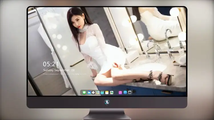Open the blue App Store icon

(x=125, y=92)
